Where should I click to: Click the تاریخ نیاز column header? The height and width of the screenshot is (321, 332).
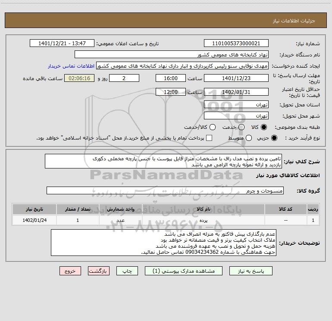pos(34,209)
